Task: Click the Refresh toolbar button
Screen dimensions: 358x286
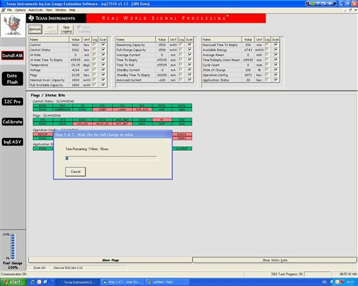Action: (35, 29)
